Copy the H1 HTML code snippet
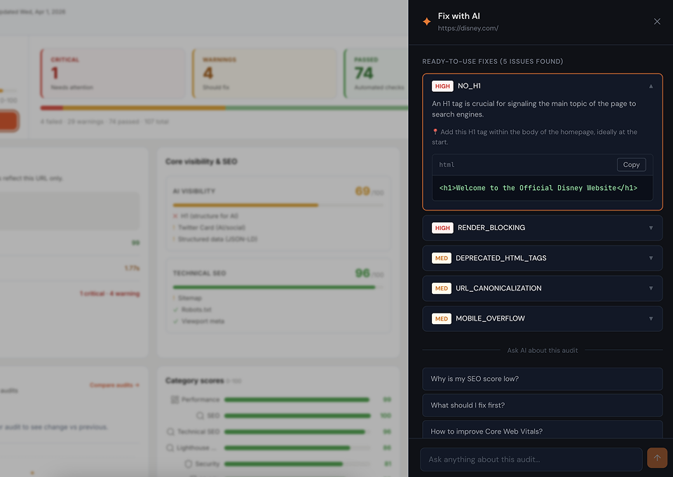673x477 pixels. click(x=631, y=165)
